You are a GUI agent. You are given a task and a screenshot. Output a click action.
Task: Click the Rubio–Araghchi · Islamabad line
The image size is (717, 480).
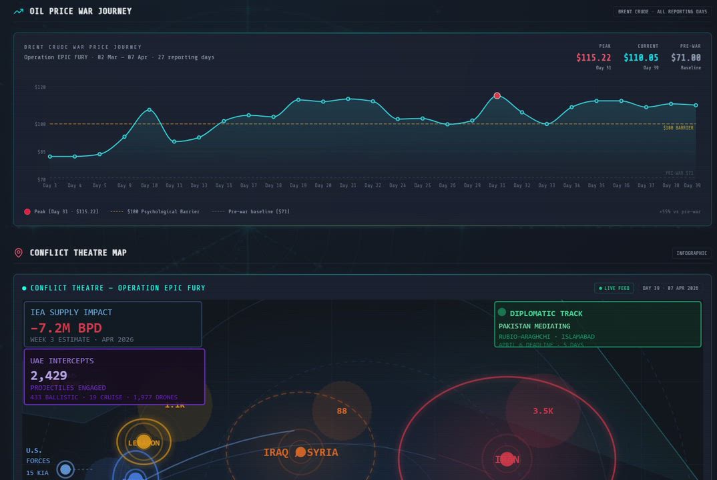click(x=547, y=337)
